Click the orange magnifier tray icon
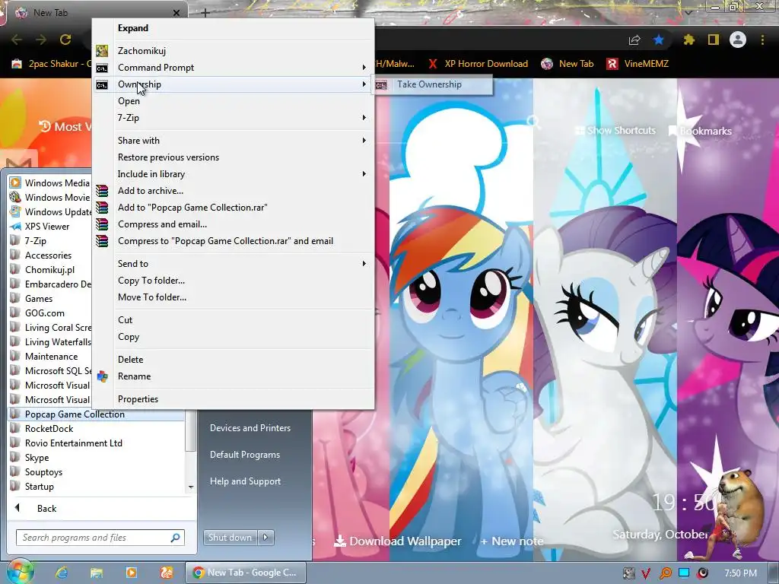Image resolution: width=779 pixels, height=584 pixels. pyautogui.click(x=665, y=573)
